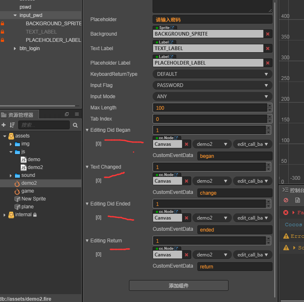The width and height of the screenshot is (304, 302).
Task: Expand the btn_login node in hierarchy
Action: [15, 48]
